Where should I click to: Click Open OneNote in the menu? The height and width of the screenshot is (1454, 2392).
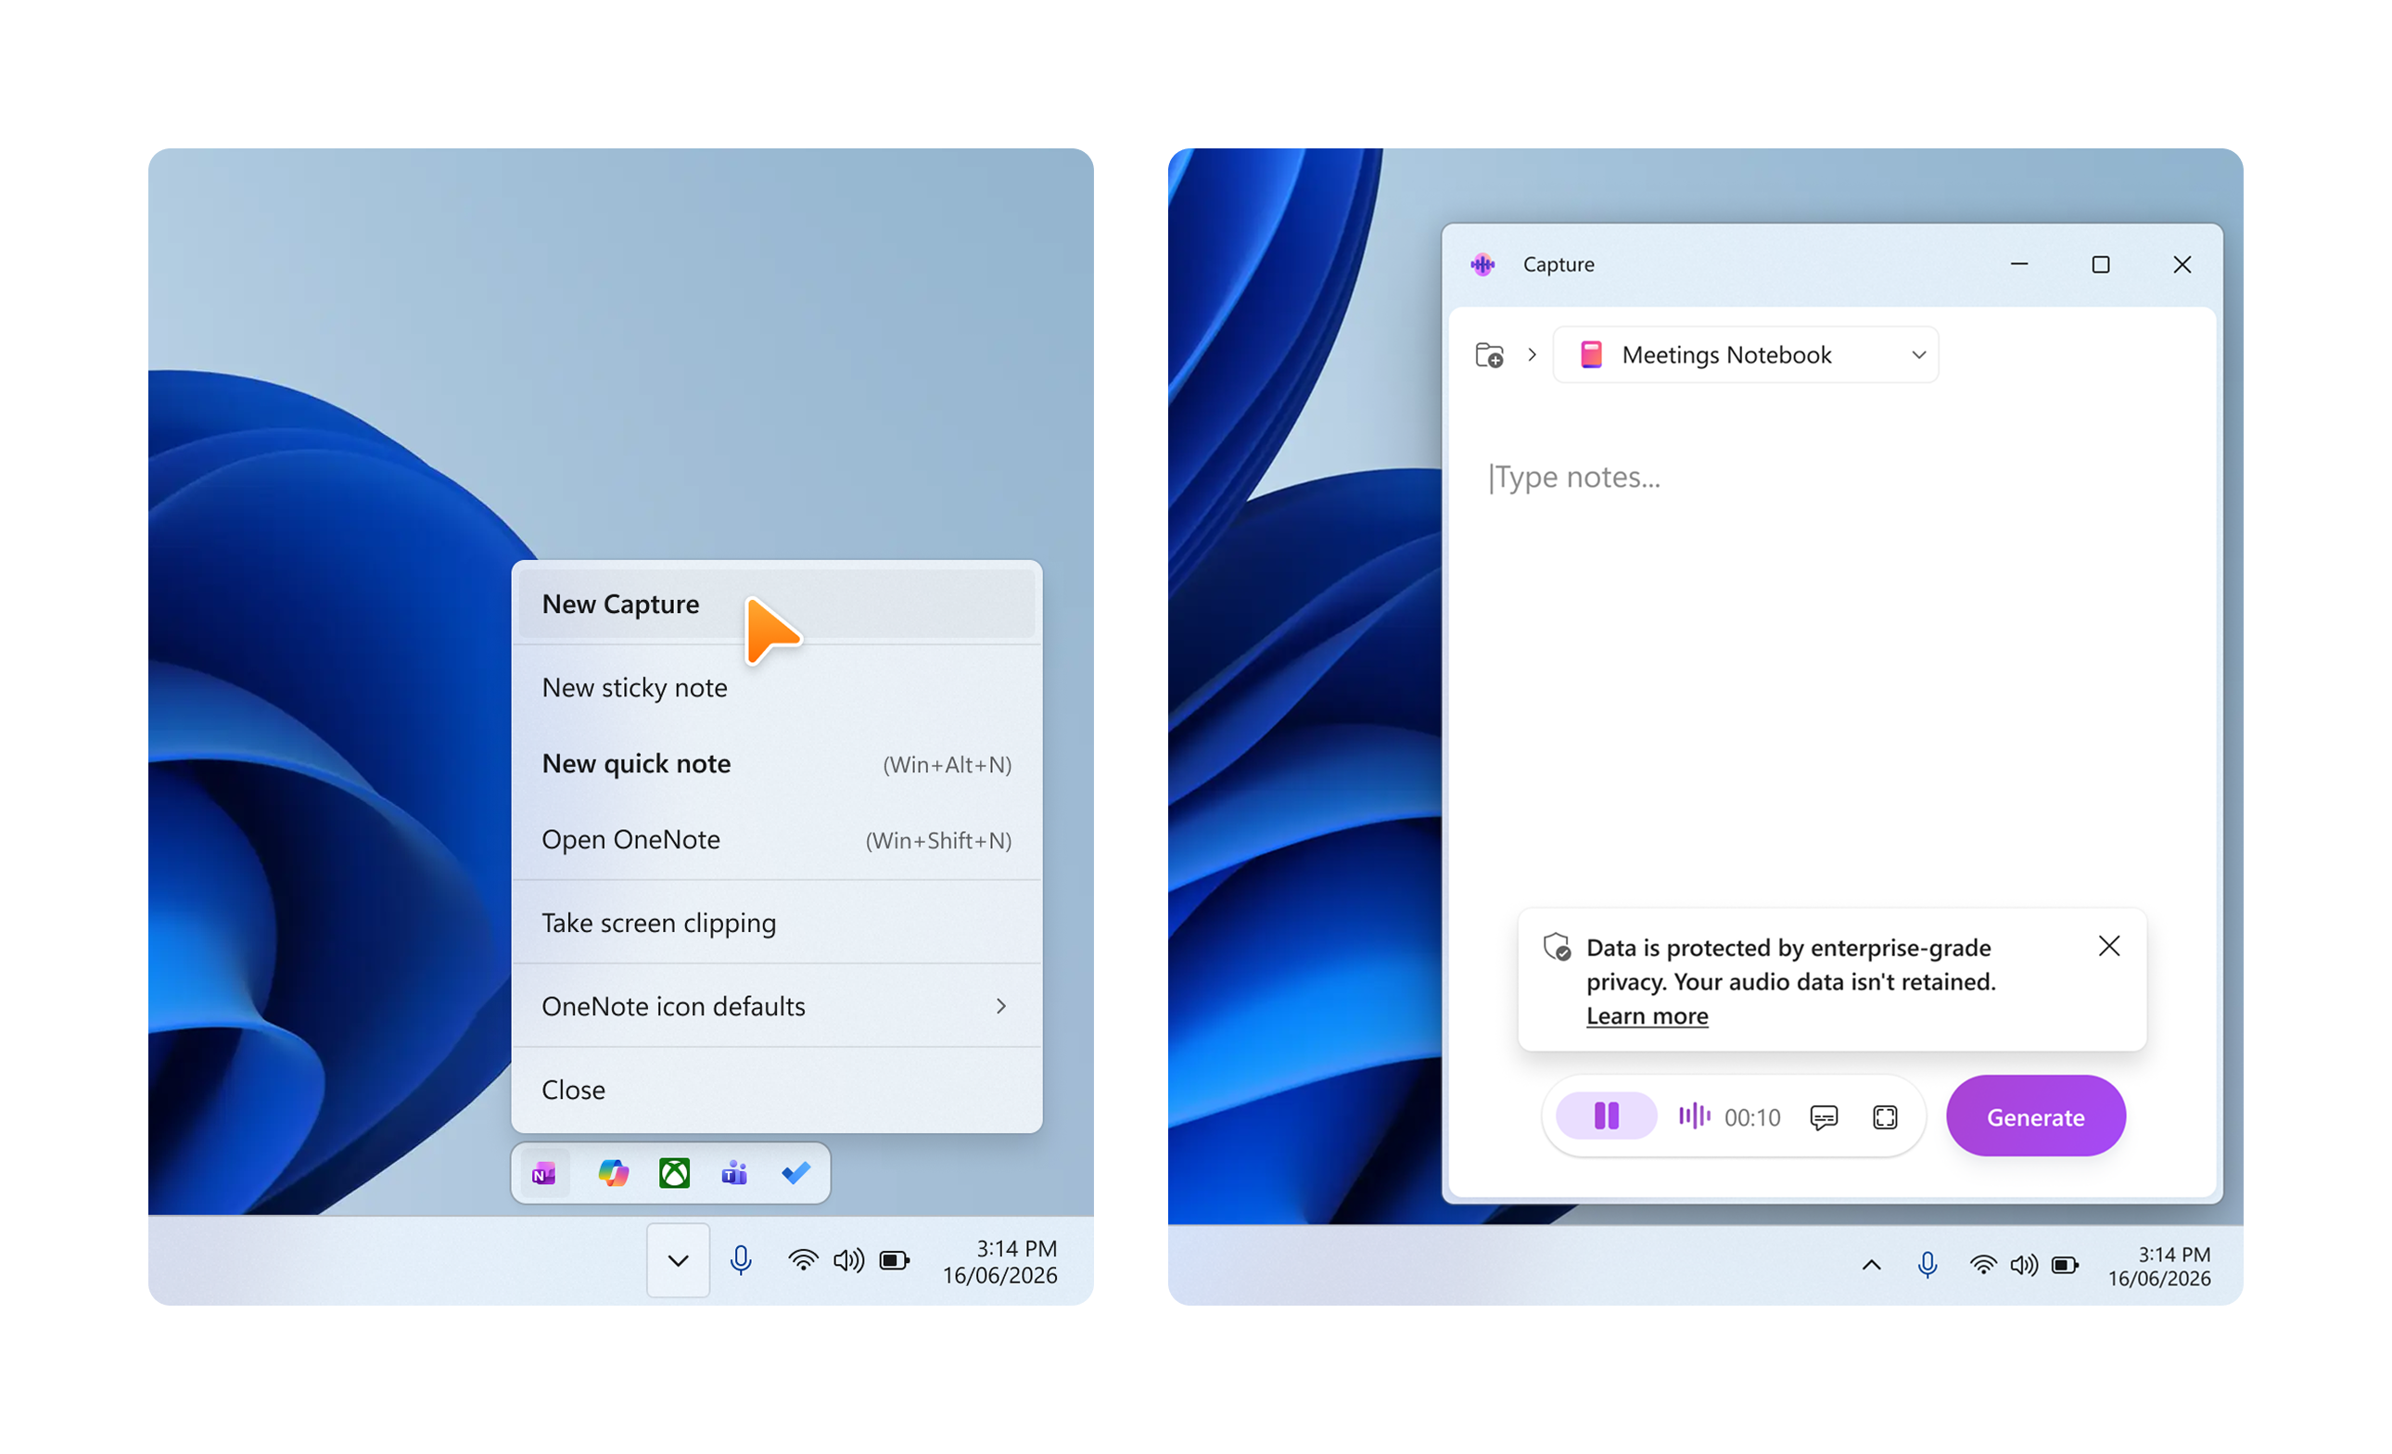[x=777, y=839]
